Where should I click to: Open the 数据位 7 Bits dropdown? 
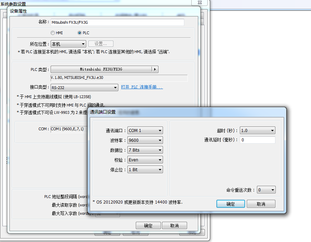pos(145,150)
